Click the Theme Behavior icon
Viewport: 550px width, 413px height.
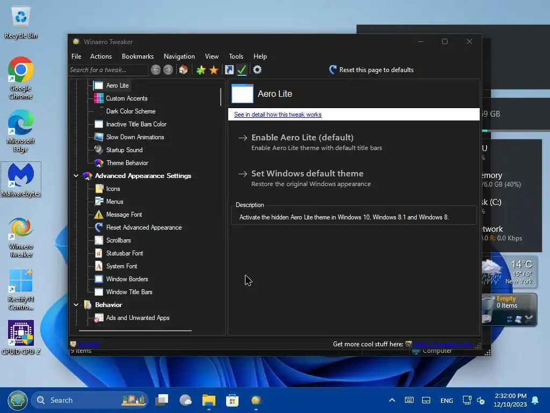tap(99, 163)
